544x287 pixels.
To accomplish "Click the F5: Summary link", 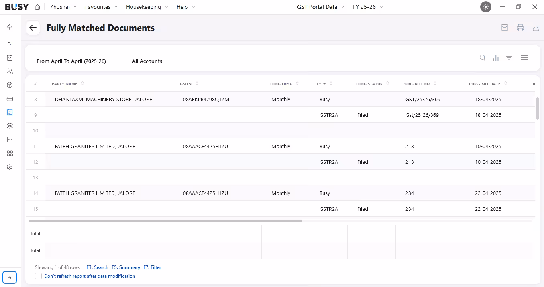I will pyautogui.click(x=126, y=267).
